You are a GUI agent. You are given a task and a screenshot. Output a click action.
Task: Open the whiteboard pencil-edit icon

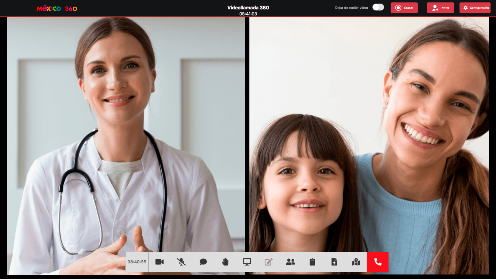pos(269,262)
